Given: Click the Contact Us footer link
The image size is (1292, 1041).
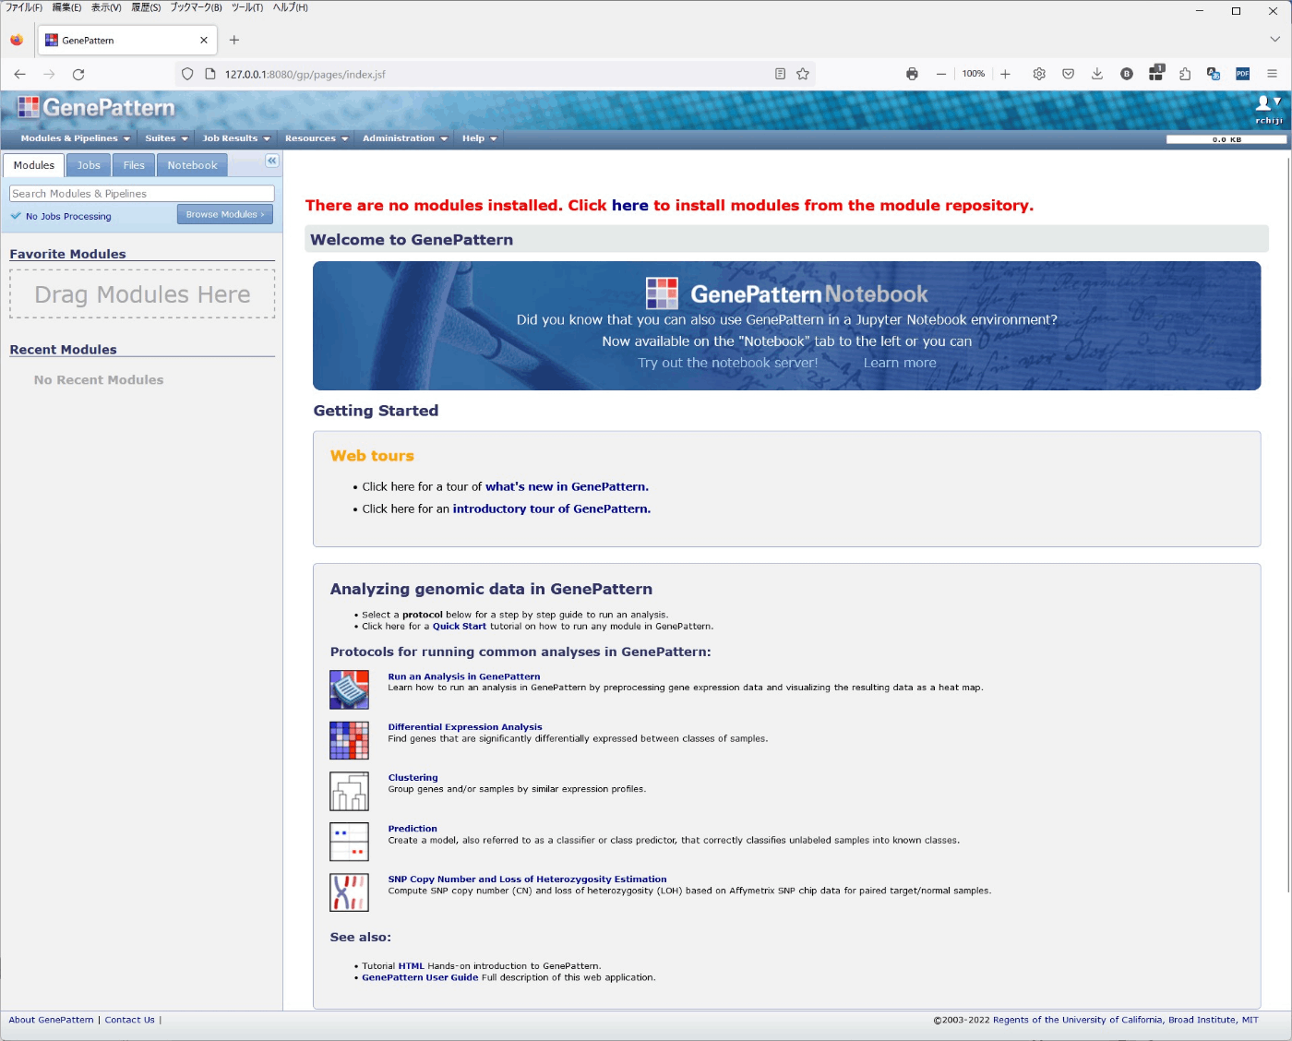Looking at the screenshot, I should pos(129,1020).
